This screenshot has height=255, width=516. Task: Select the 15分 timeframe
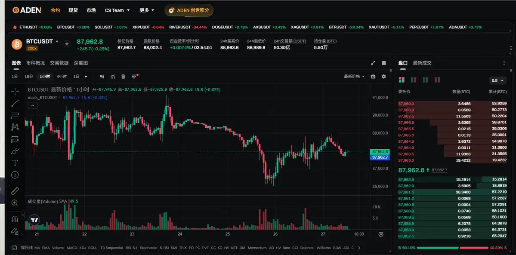[x=29, y=77]
